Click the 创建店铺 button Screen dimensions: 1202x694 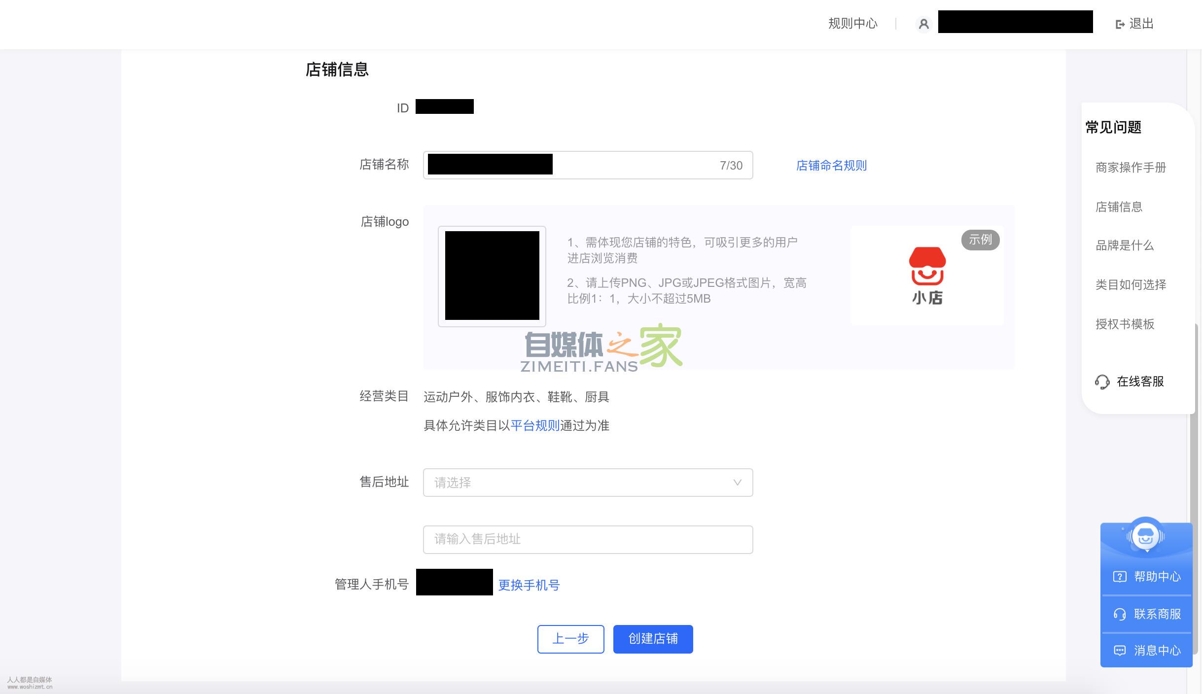653,639
